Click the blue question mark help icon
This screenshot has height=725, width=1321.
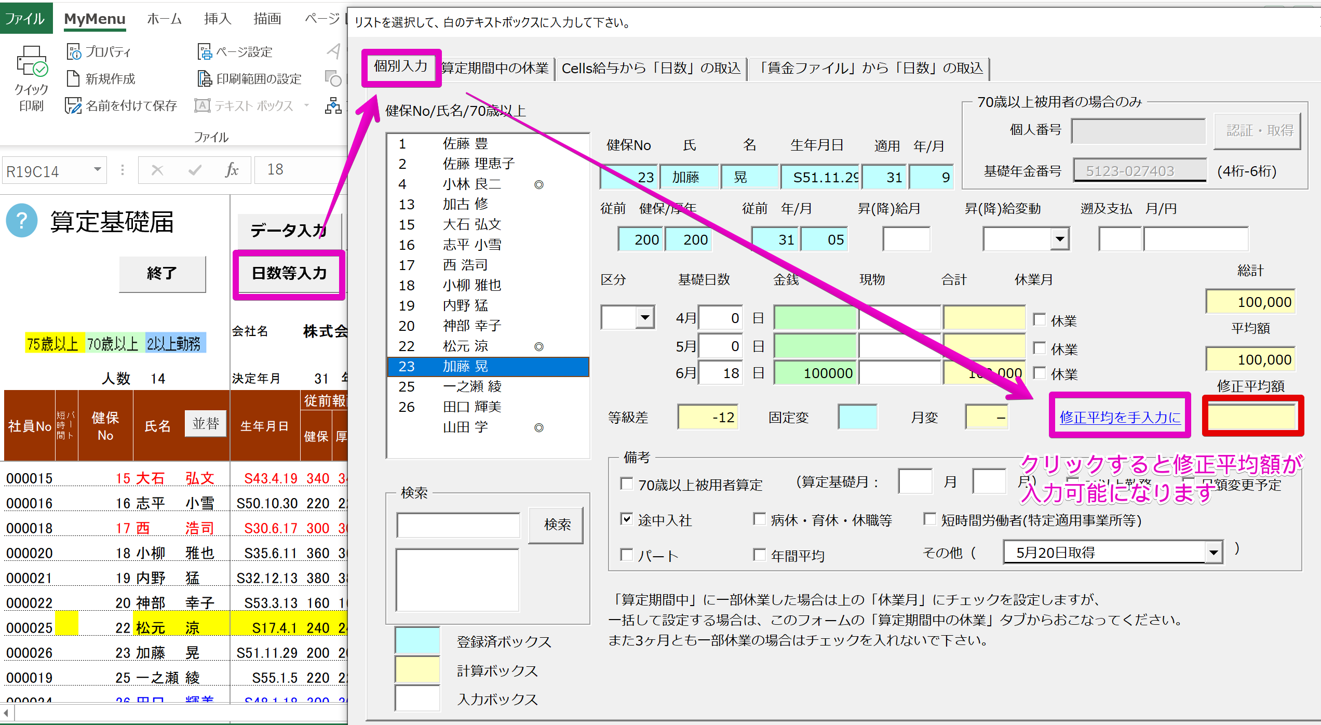tap(22, 221)
